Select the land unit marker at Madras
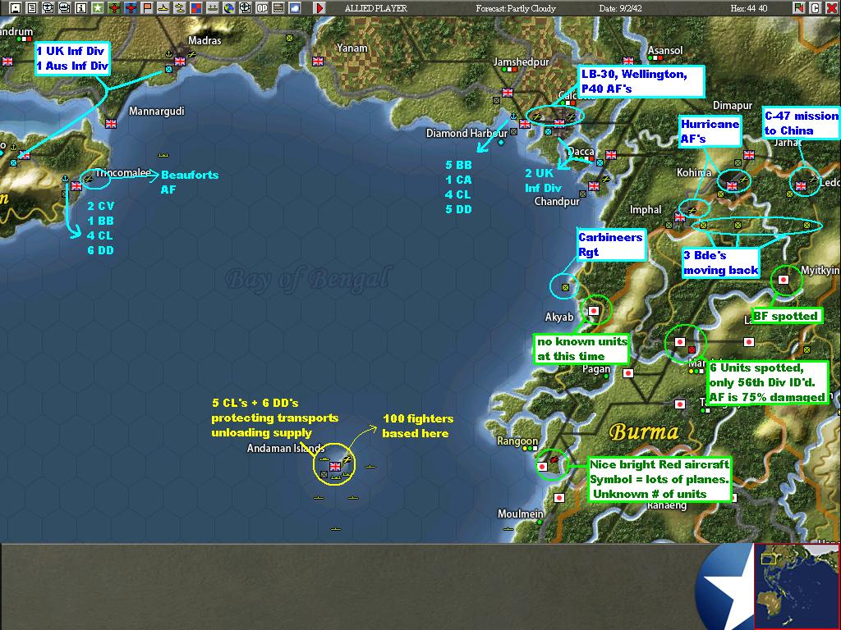This screenshot has width=841, height=630. [169, 70]
